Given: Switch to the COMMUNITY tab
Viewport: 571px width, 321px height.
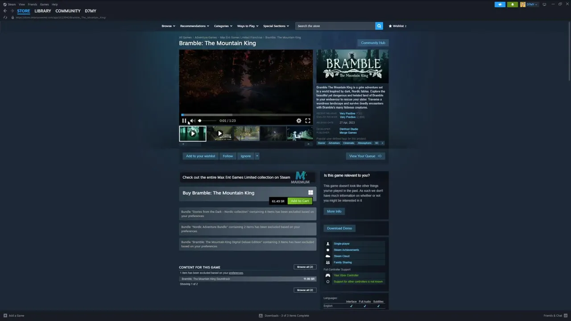Looking at the screenshot, I should (x=68, y=11).
